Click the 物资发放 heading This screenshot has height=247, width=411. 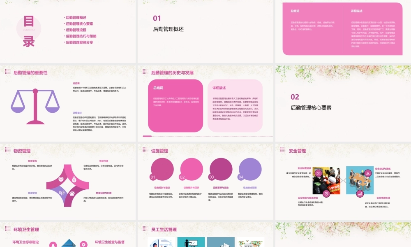[32, 193]
